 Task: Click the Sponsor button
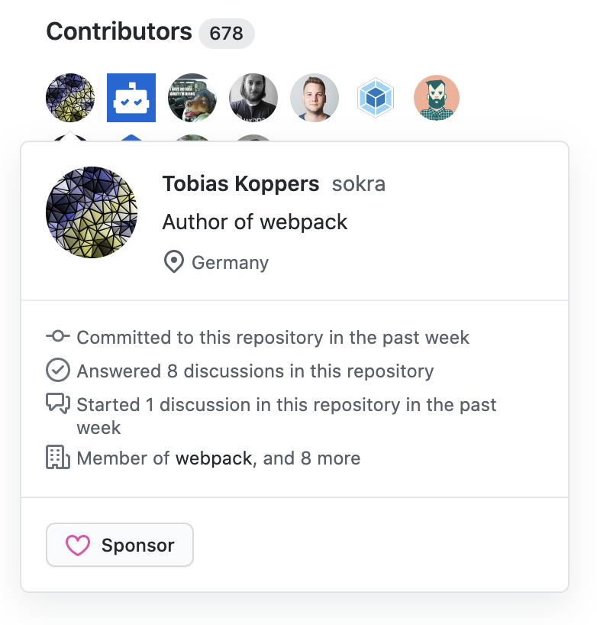coord(120,545)
